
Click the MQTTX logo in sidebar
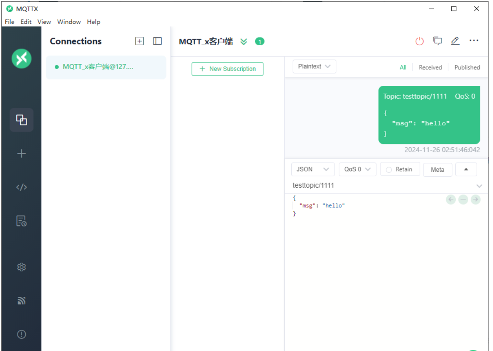click(21, 59)
